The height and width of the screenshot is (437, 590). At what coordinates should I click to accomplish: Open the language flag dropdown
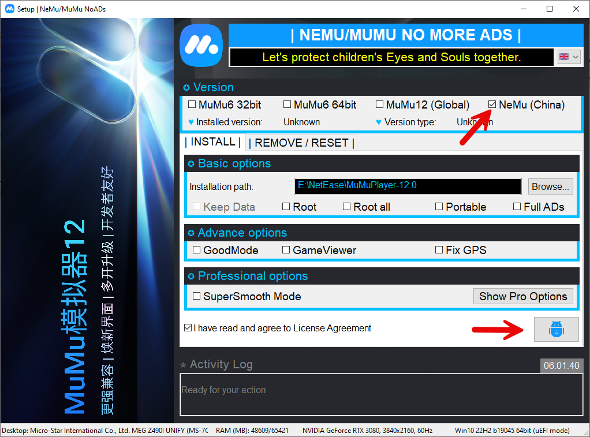tap(569, 57)
